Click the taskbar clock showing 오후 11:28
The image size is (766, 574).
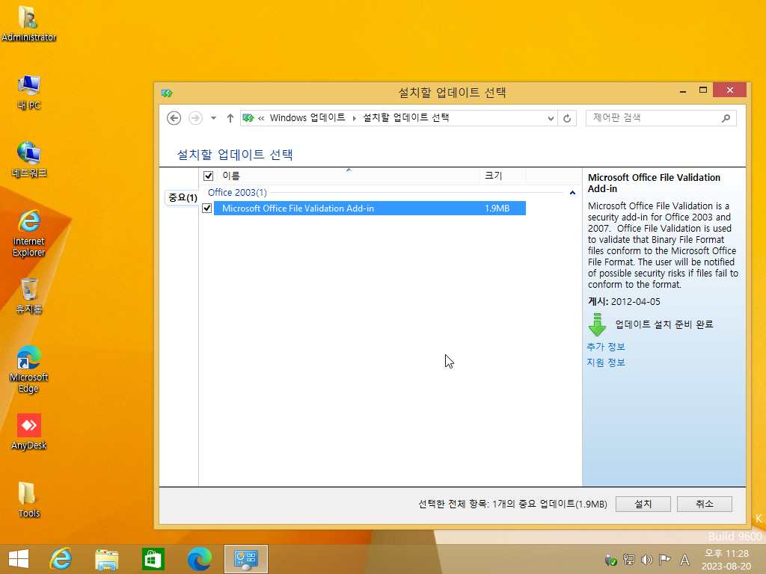click(726, 559)
